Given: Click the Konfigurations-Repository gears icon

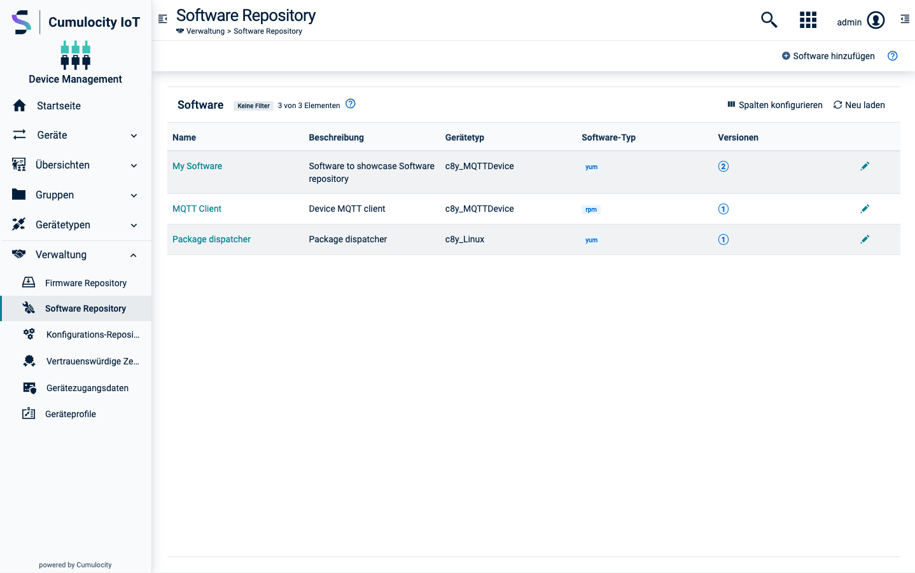Looking at the screenshot, I should [29, 334].
